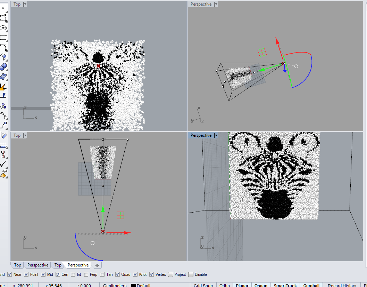Select the Rectangle tool
This screenshot has width=367, height=287.
click(x=3, y=38)
